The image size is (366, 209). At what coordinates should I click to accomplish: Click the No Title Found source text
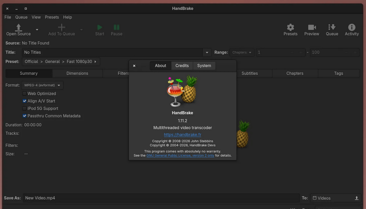(x=36, y=43)
